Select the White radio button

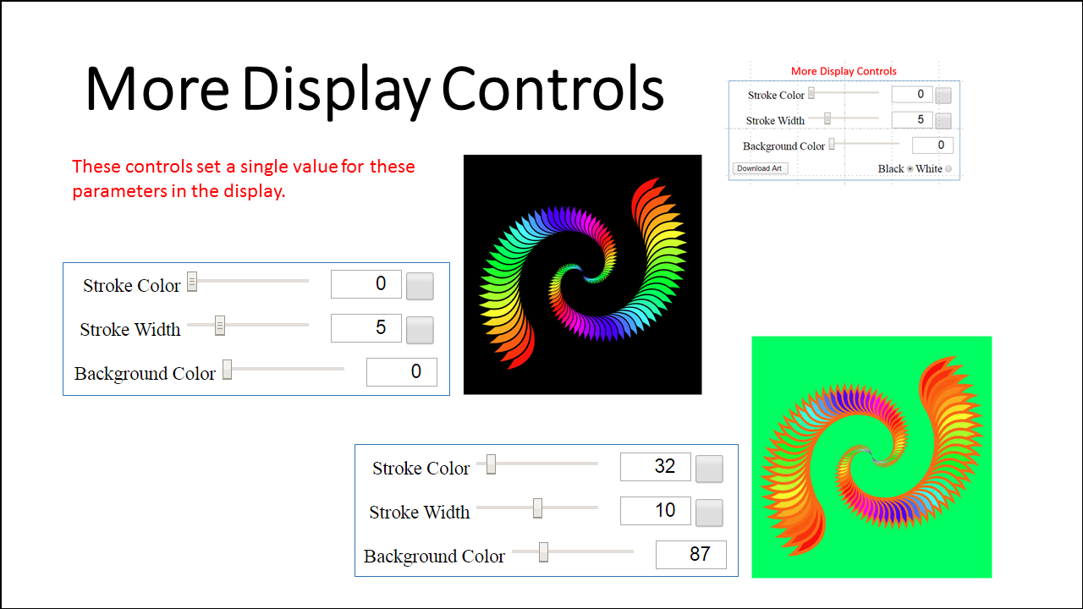click(x=948, y=169)
